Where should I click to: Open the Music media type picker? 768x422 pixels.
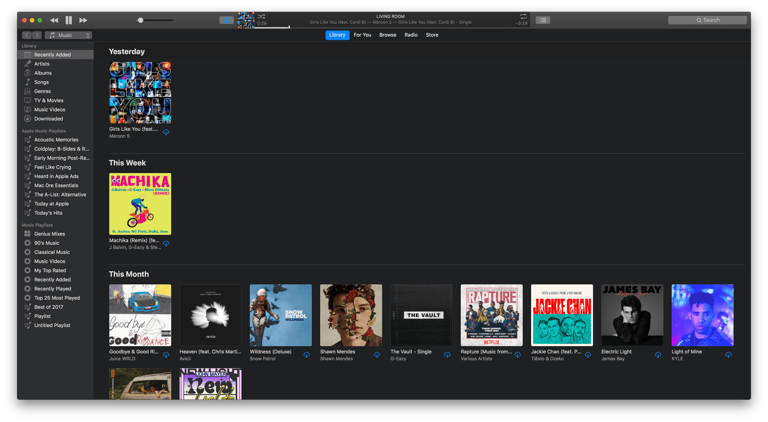[68, 35]
